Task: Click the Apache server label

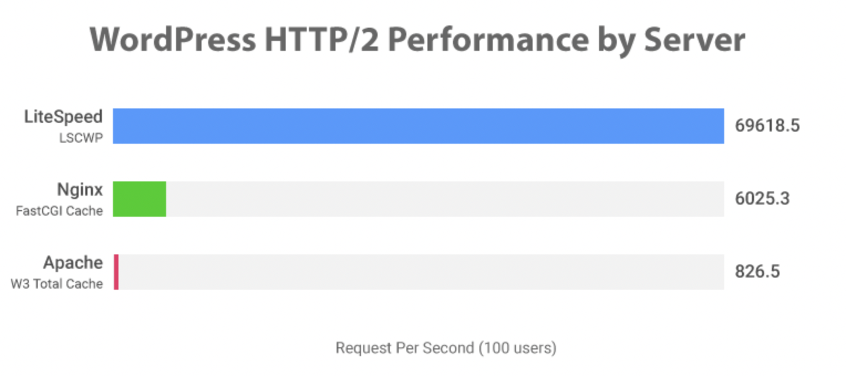Action: [73, 263]
